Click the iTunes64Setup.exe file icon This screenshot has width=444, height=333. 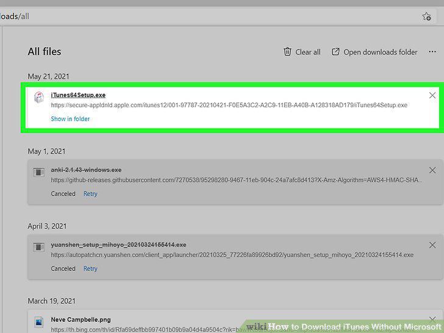(39, 97)
